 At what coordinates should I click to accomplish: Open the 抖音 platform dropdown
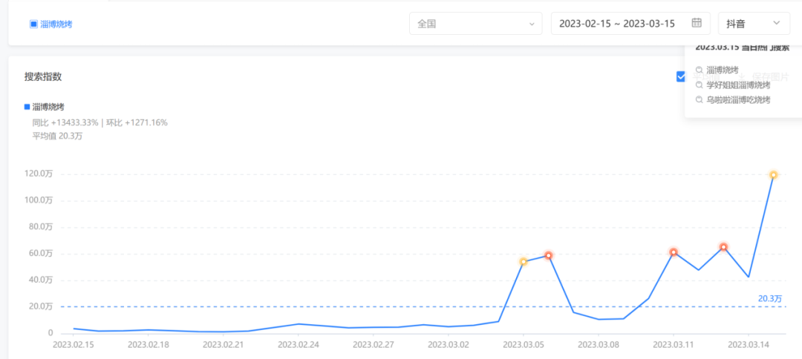click(754, 24)
